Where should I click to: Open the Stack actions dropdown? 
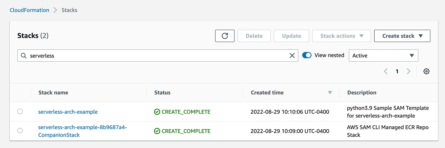tap(342, 36)
